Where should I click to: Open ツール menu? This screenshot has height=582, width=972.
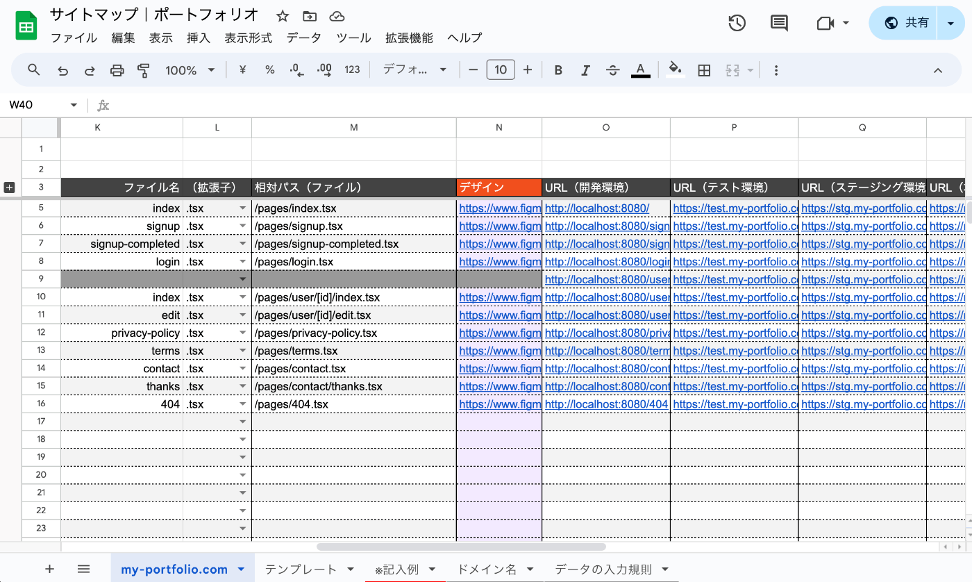click(x=354, y=38)
